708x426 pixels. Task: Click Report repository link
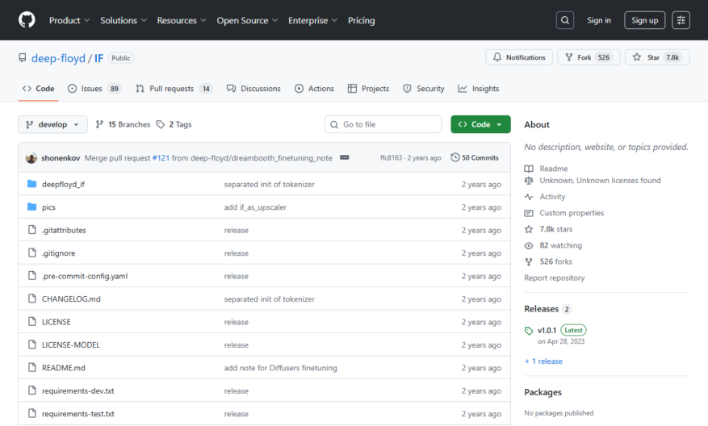554,278
